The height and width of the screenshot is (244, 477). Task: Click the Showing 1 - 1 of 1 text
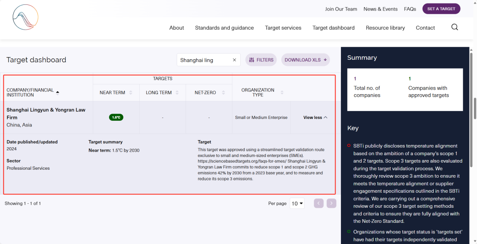(23, 203)
